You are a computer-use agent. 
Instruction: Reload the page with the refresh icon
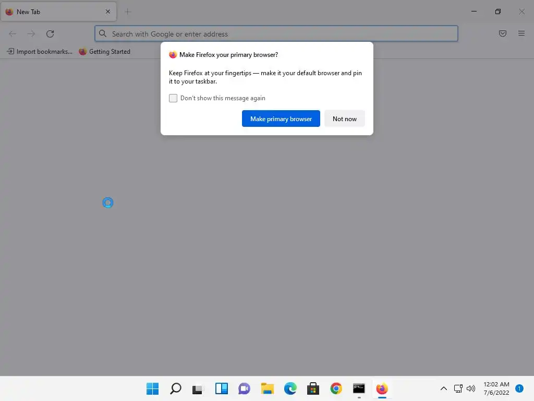(50, 34)
